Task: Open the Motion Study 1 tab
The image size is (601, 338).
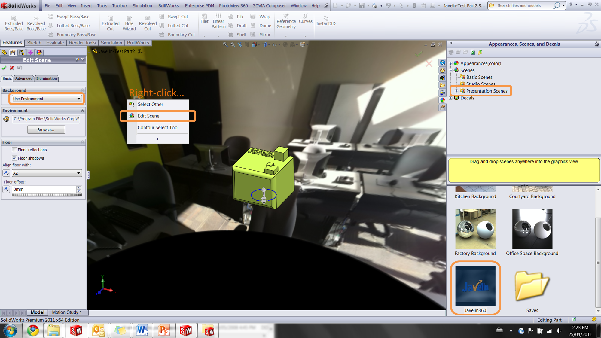Action: coord(67,312)
